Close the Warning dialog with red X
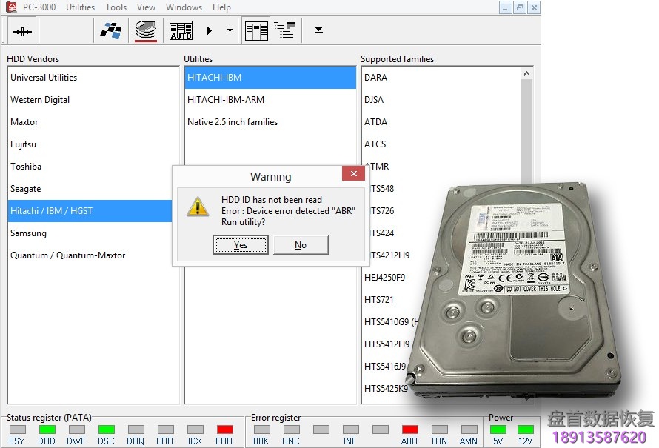 pyautogui.click(x=353, y=174)
